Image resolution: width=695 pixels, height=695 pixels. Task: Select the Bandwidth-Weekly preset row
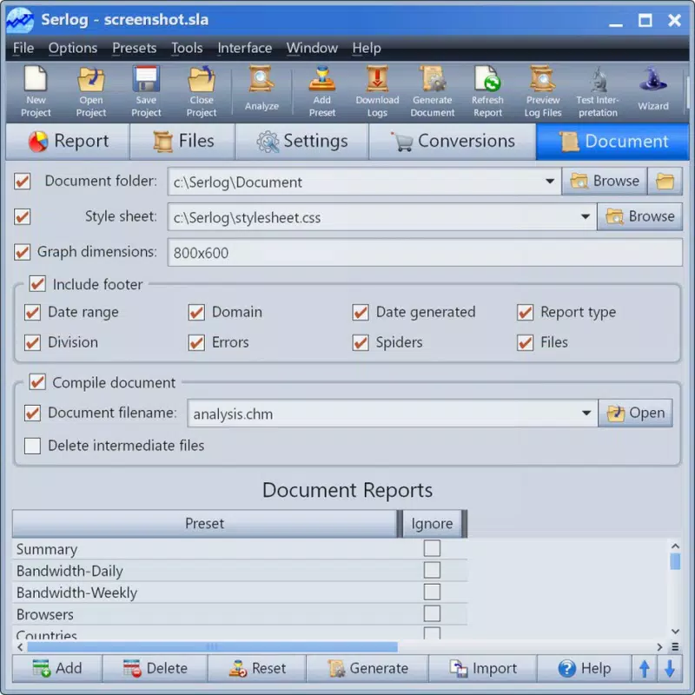(x=240, y=592)
